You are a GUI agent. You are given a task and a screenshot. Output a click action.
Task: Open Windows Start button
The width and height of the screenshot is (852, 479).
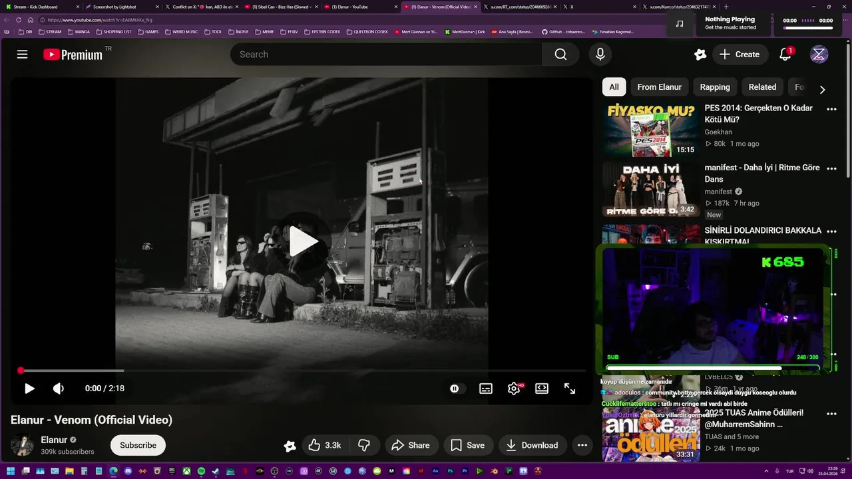coord(11,471)
